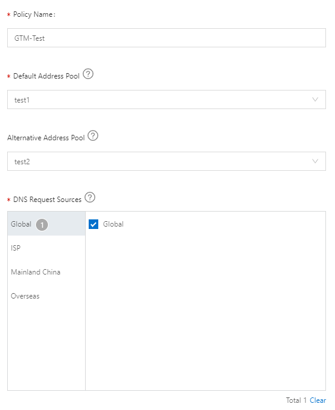The image size is (335, 410).
Task: Open the test2 address pool dropdown
Action: coord(167,161)
